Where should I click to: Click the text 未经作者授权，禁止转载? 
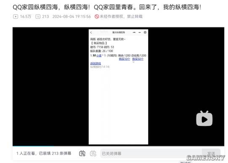pyautogui.click(x=121, y=16)
